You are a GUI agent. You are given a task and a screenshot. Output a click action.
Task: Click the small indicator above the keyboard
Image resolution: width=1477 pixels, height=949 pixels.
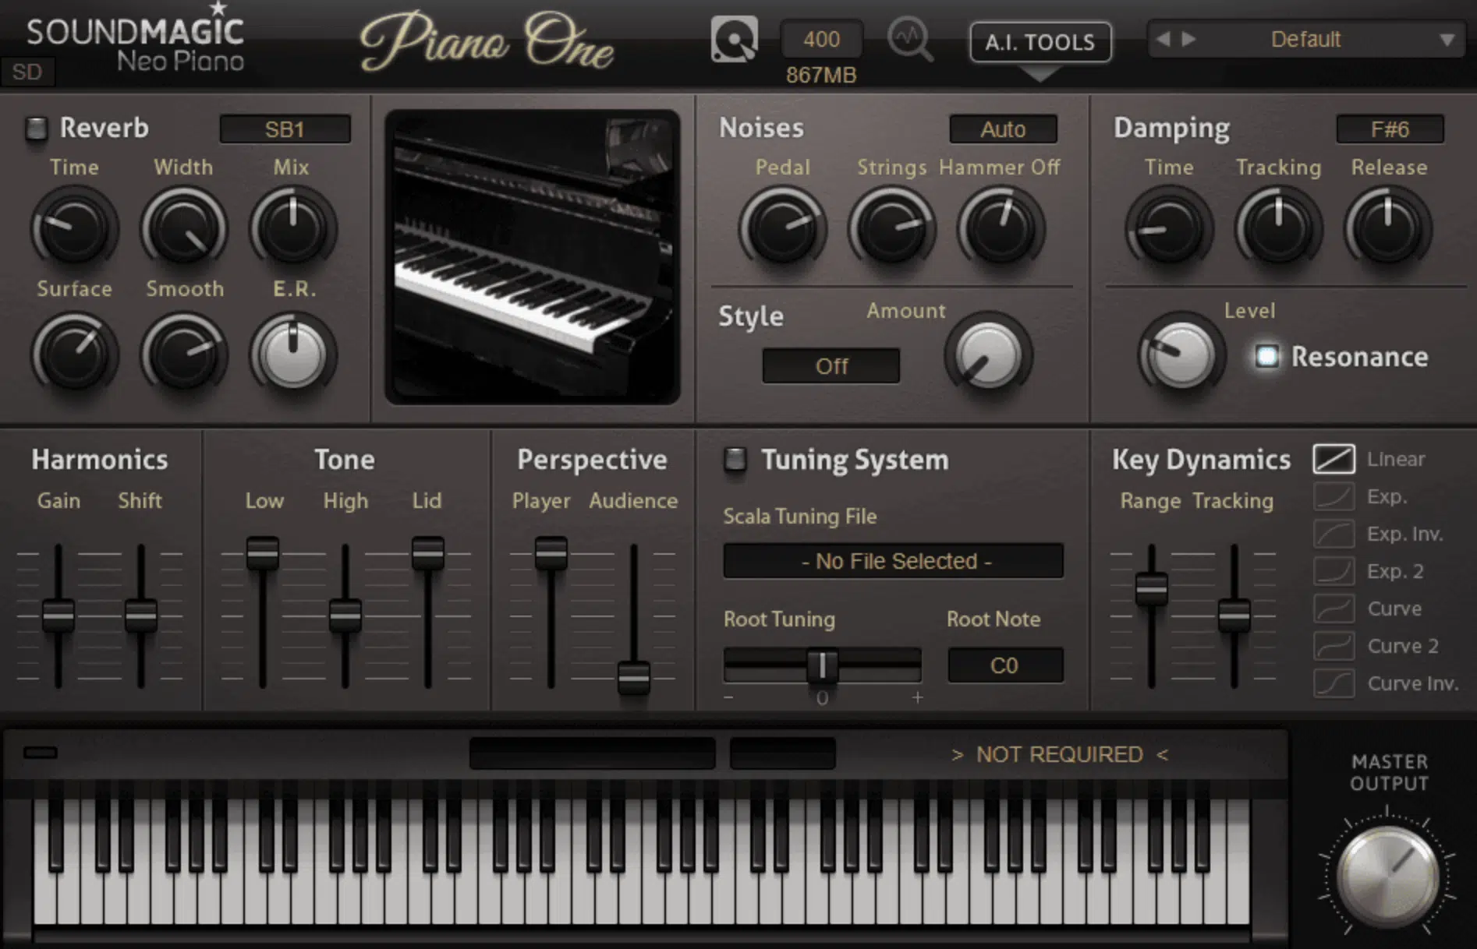pos(41,753)
